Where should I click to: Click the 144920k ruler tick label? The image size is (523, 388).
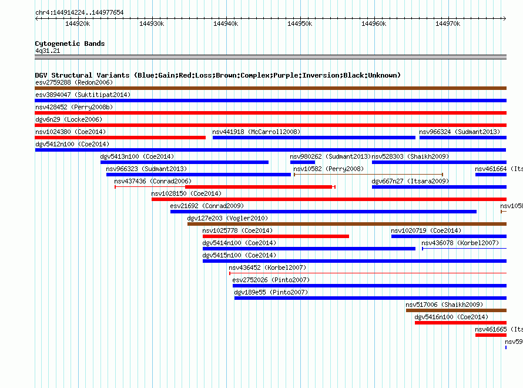coord(78,24)
